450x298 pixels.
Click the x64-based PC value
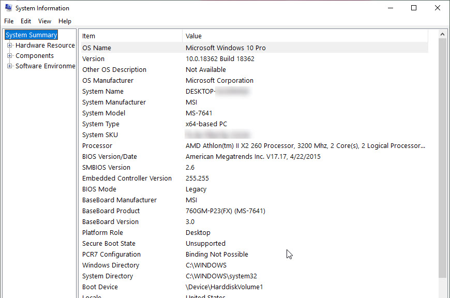206,124
